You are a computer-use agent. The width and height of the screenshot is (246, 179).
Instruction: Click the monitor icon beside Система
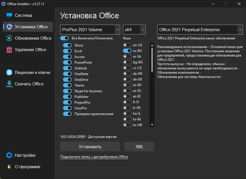pyautogui.click(x=9, y=15)
